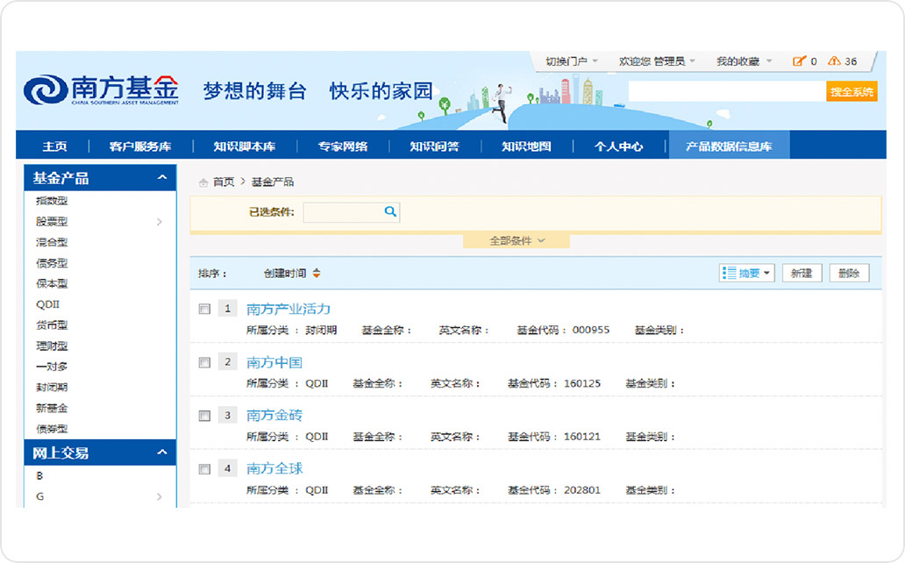Click the warning triangle alert icon
This screenshot has width=905, height=563.
tap(834, 61)
